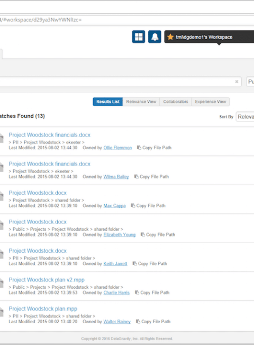254x345 pixels.
Task: View owner Charlie Harris
Action: tap(116, 292)
